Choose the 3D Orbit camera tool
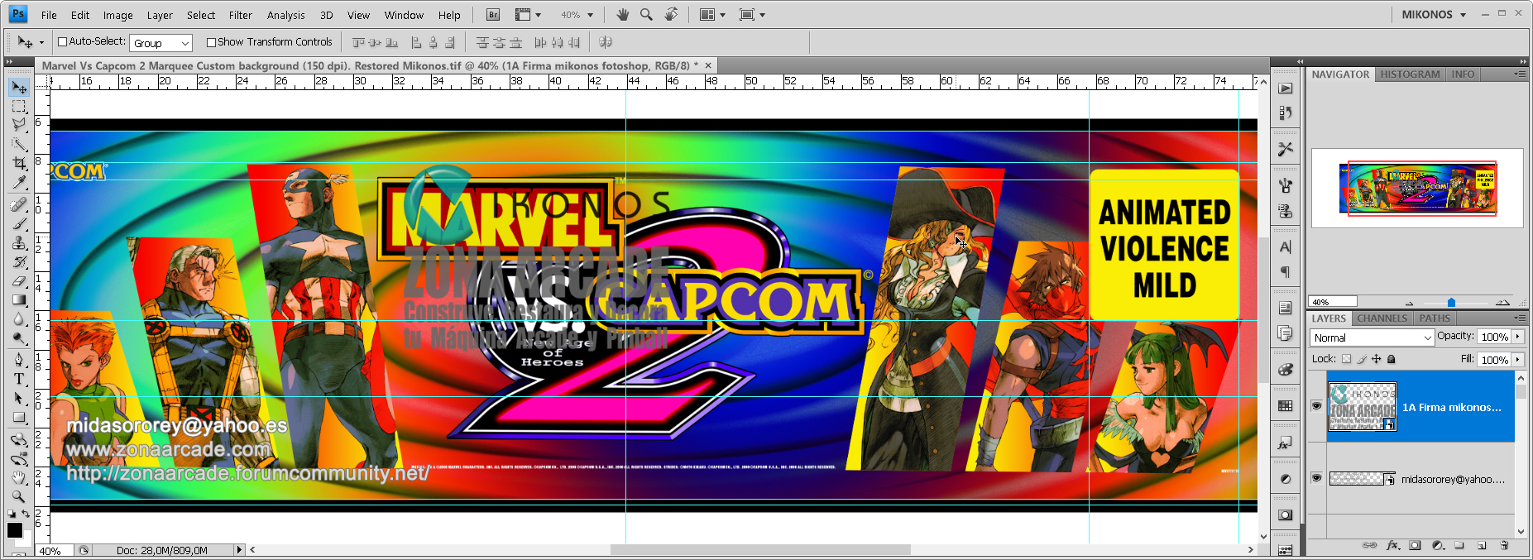Screen dimensions: 1533x560 click(18, 458)
